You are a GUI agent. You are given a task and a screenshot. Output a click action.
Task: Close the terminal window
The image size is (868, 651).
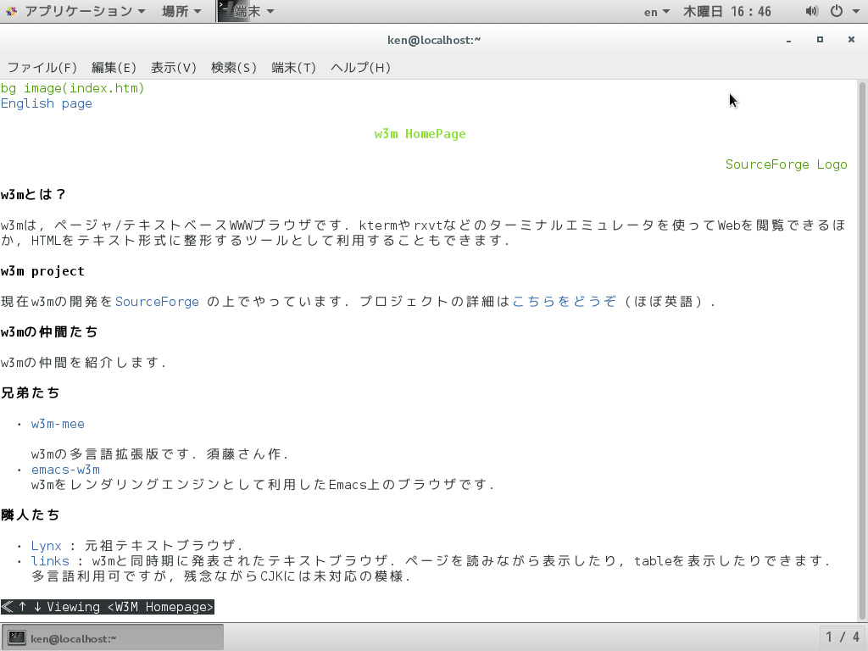pyautogui.click(x=851, y=40)
